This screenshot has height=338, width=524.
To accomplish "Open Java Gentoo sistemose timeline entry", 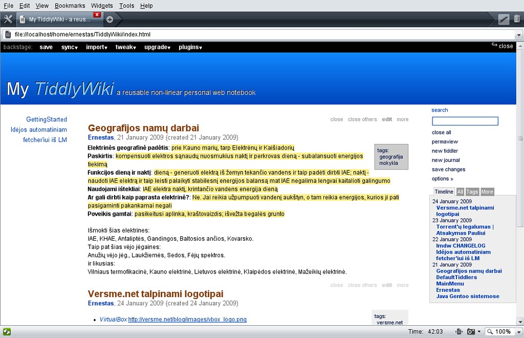I will [x=468, y=296].
